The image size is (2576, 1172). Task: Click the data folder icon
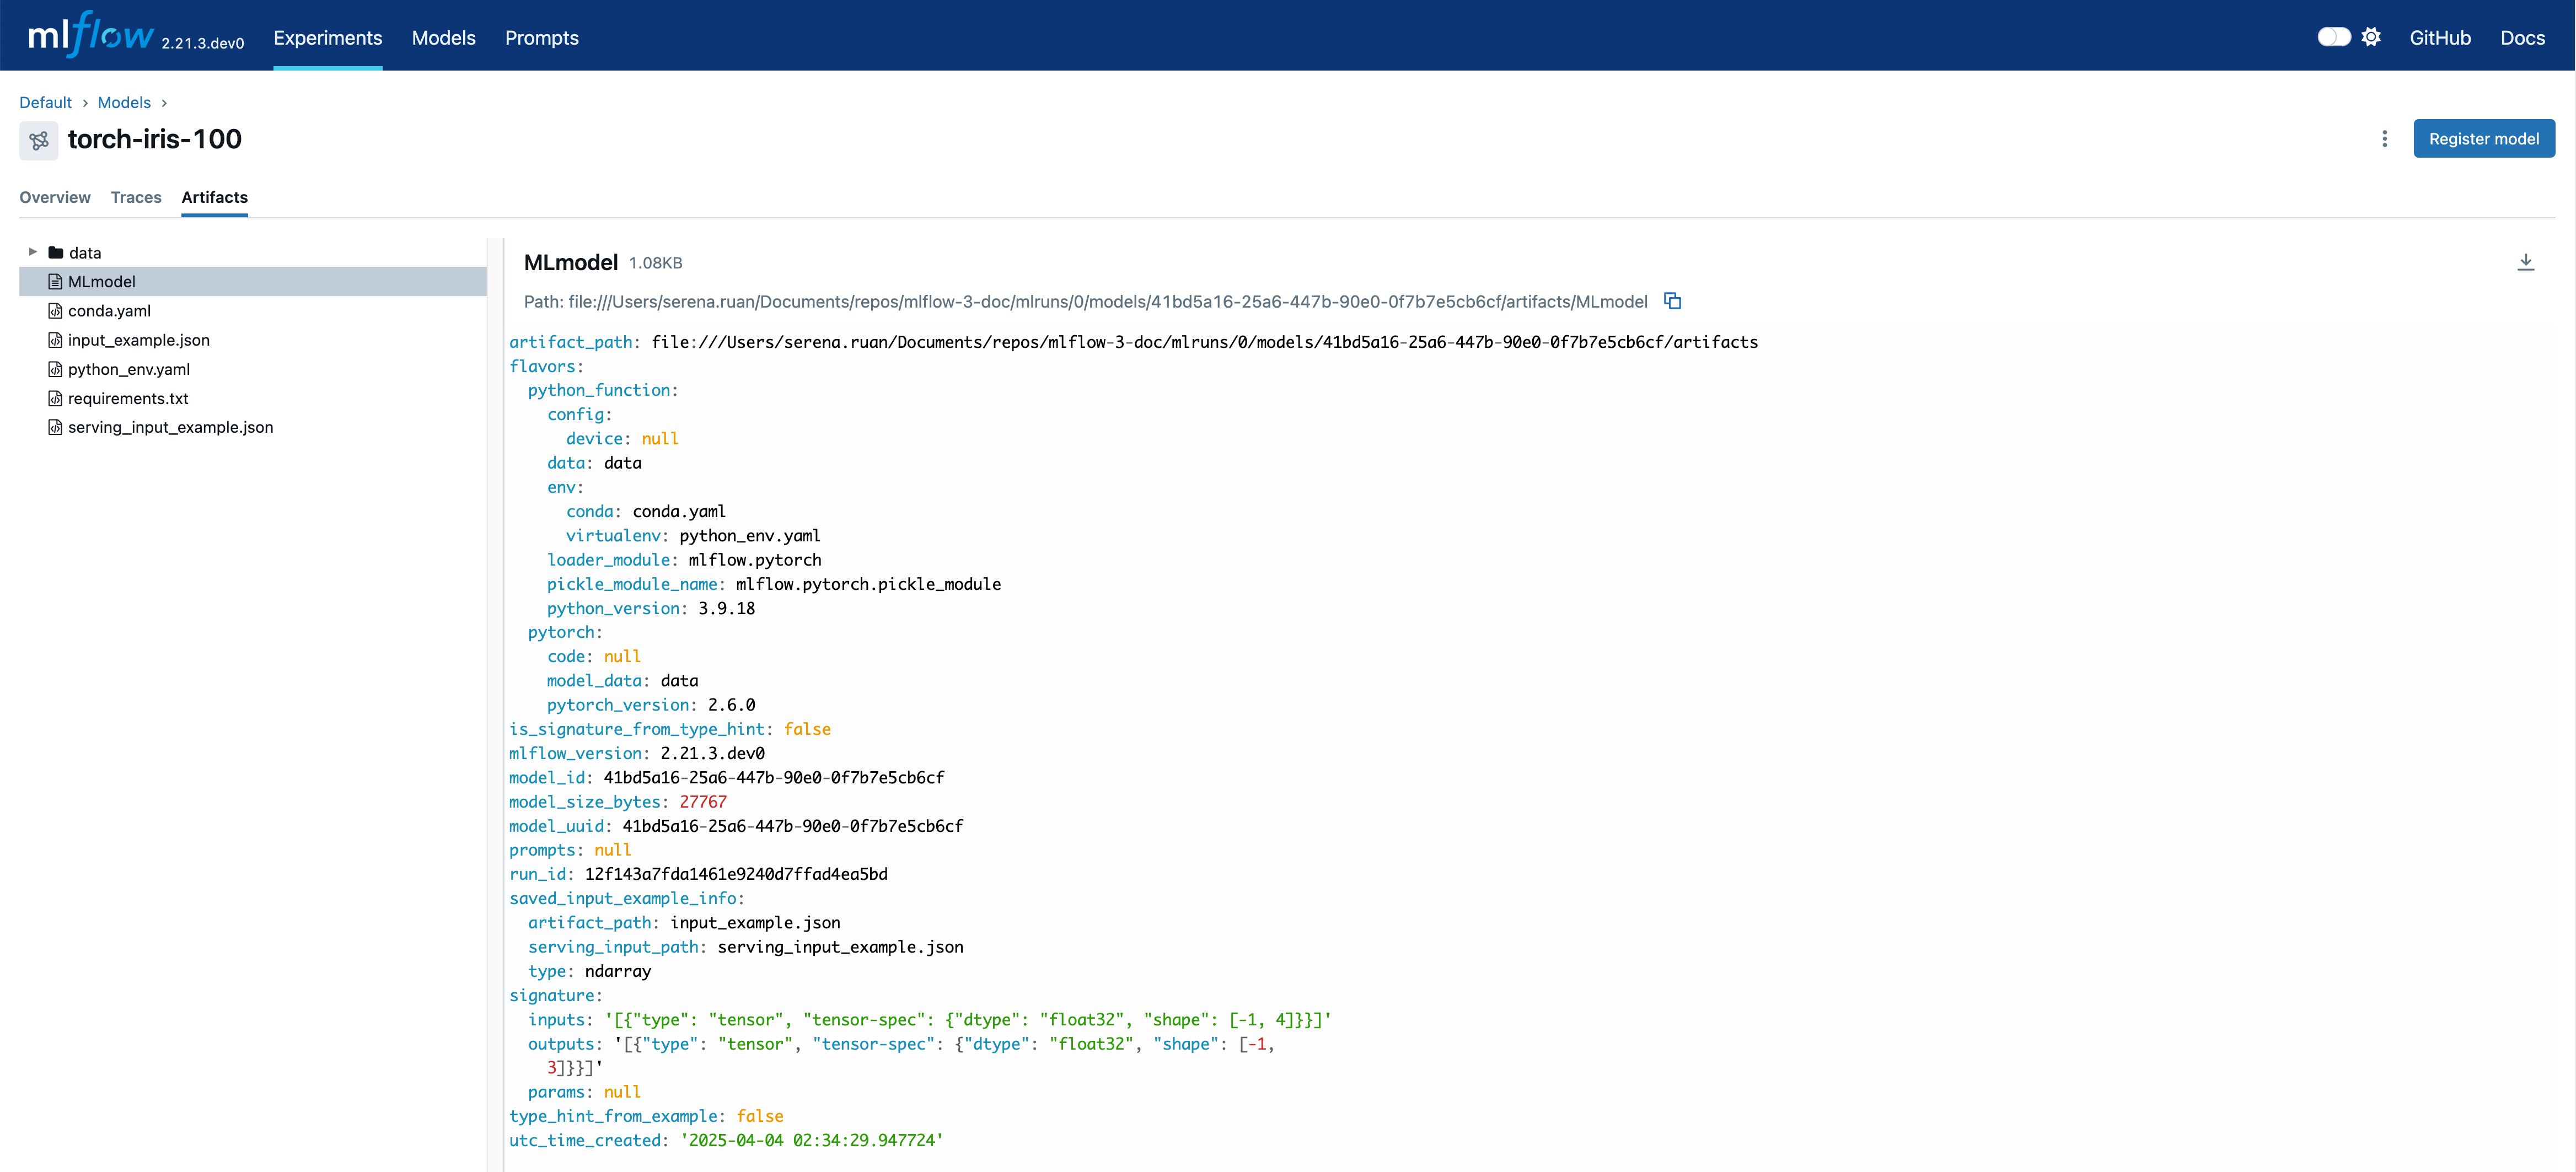[x=55, y=252]
